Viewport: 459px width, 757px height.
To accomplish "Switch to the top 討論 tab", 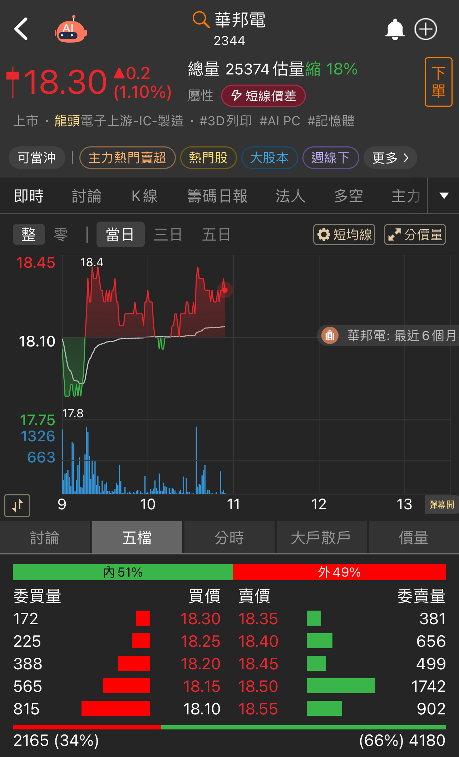I will (87, 196).
